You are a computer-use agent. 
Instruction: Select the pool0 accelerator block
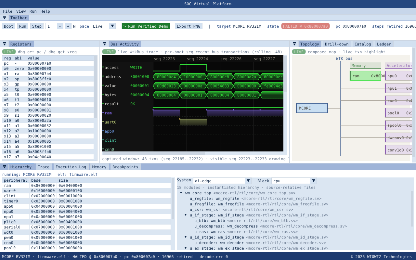pyautogui.click(x=398, y=113)
